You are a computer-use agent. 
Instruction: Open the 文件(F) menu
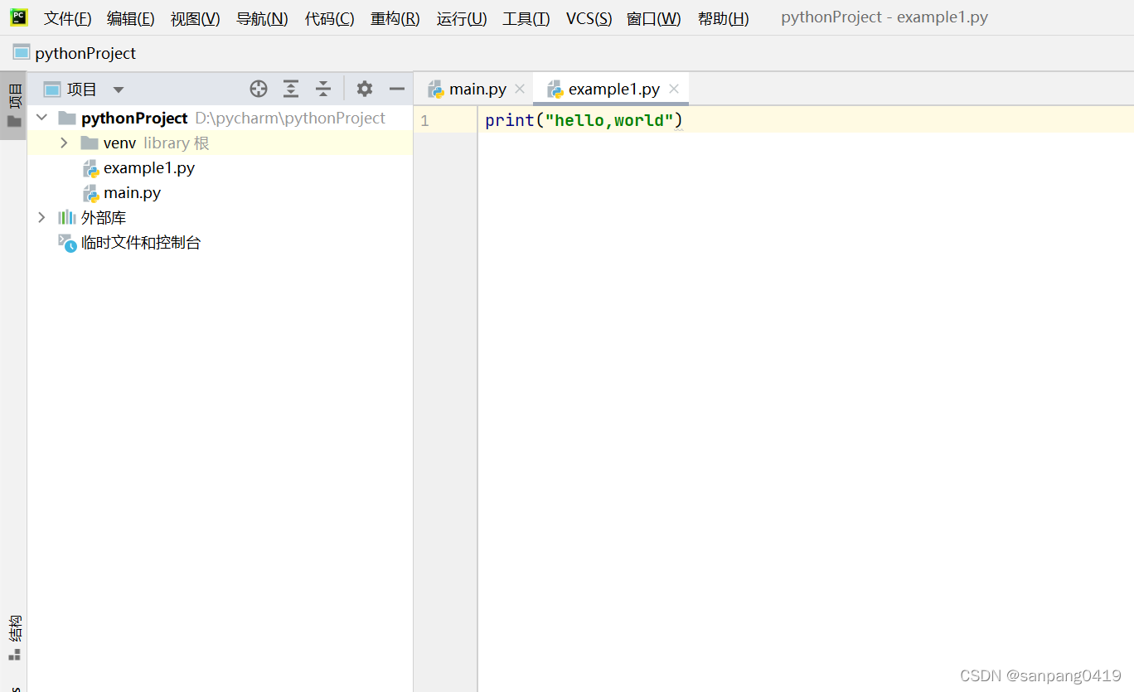point(67,18)
